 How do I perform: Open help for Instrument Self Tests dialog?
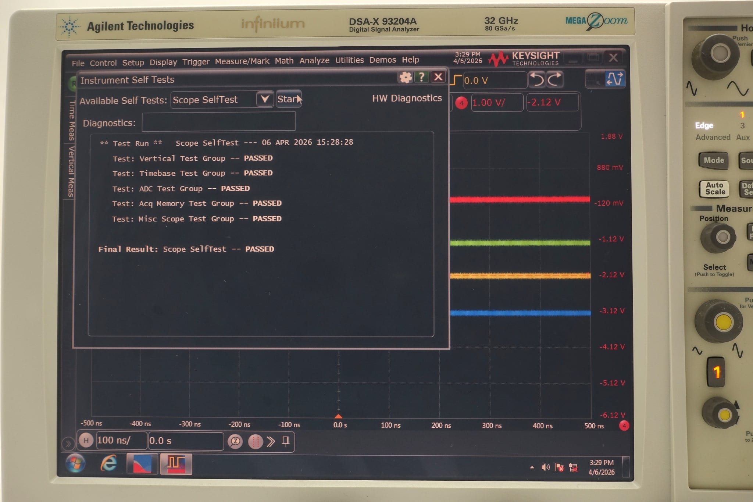(x=421, y=77)
